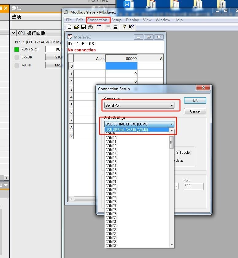Select row header 5 in Mbslave1 table
The image size is (238, 258).
click(x=71, y=105)
